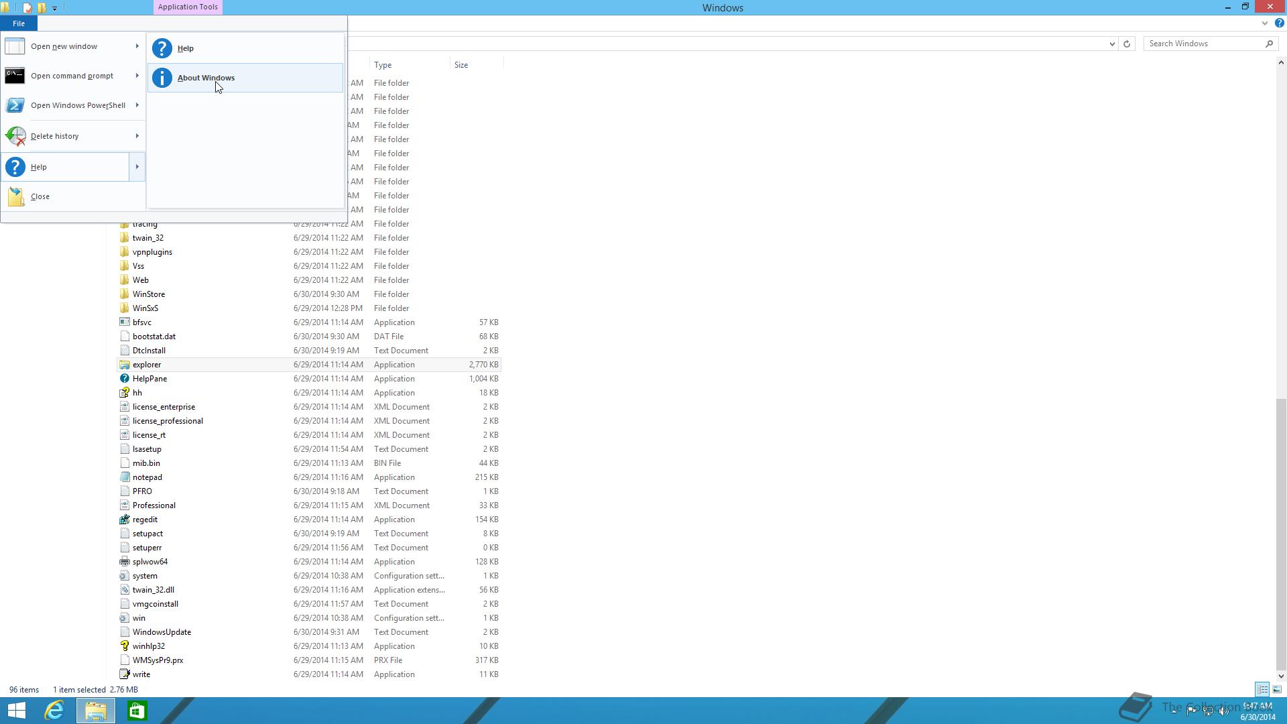1287x724 pixels.
Task: Expand the Help submenu arrow
Action: (x=137, y=167)
